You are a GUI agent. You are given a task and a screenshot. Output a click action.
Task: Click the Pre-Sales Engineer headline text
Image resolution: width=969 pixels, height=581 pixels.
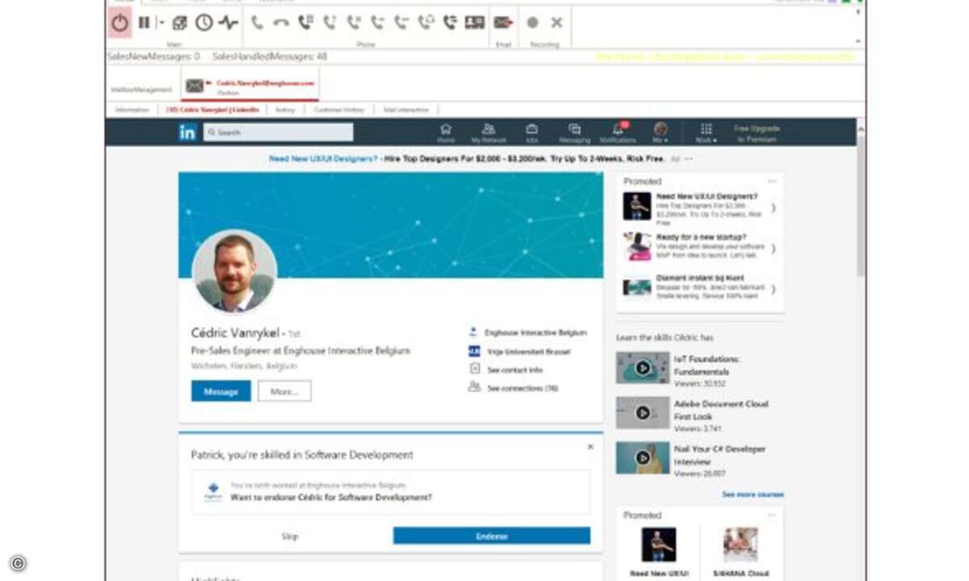click(x=300, y=351)
